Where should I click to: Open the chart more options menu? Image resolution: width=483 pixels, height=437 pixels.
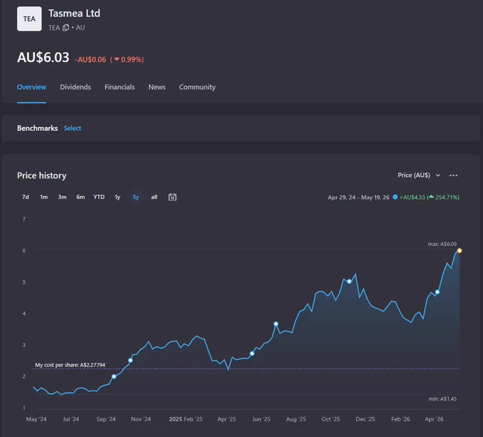453,176
